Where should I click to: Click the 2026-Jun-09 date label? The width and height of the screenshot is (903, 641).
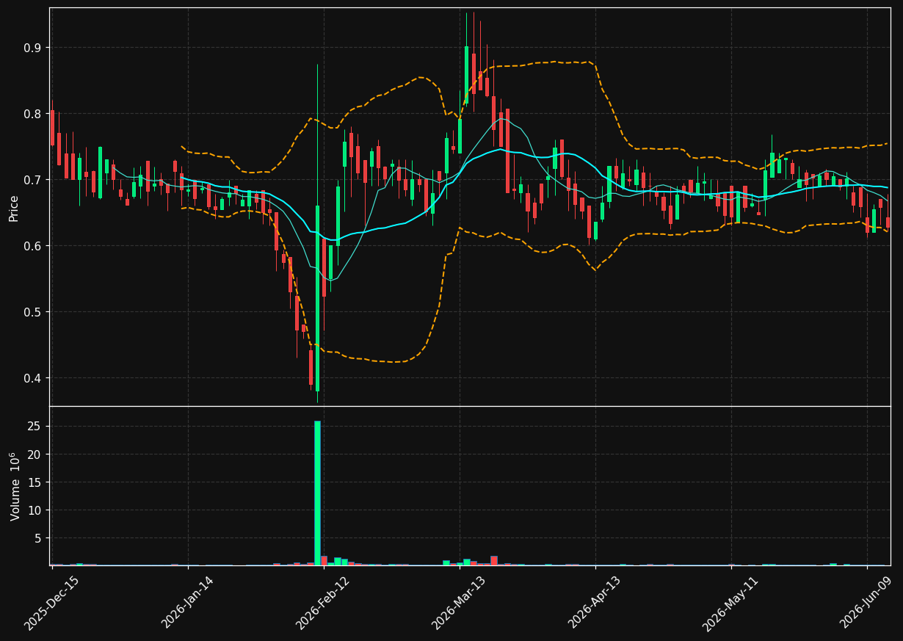[867, 602]
